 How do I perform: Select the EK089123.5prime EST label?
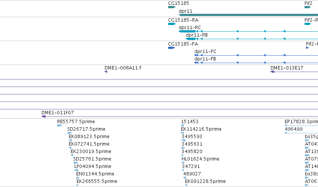click(89, 137)
